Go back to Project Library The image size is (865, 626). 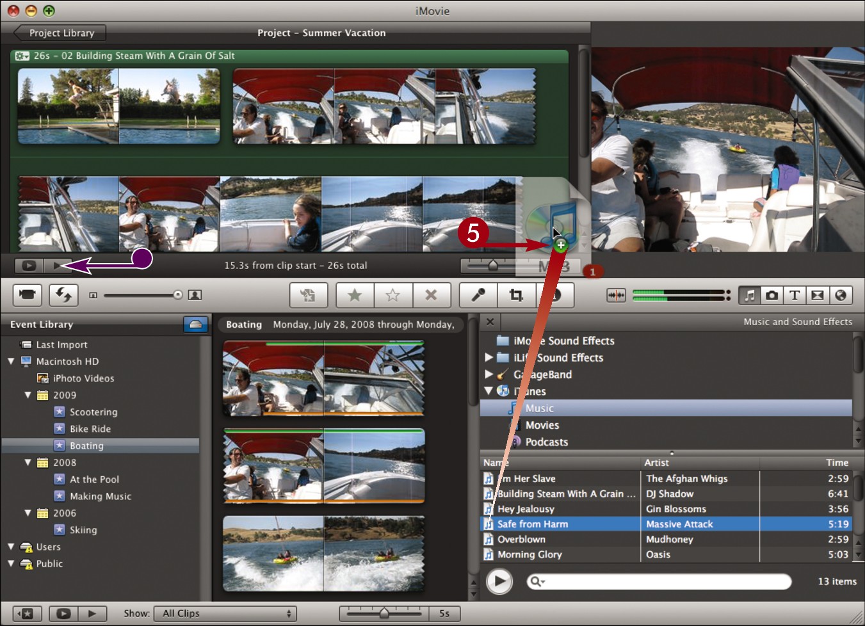pyautogui.click(x=60, y=33)
